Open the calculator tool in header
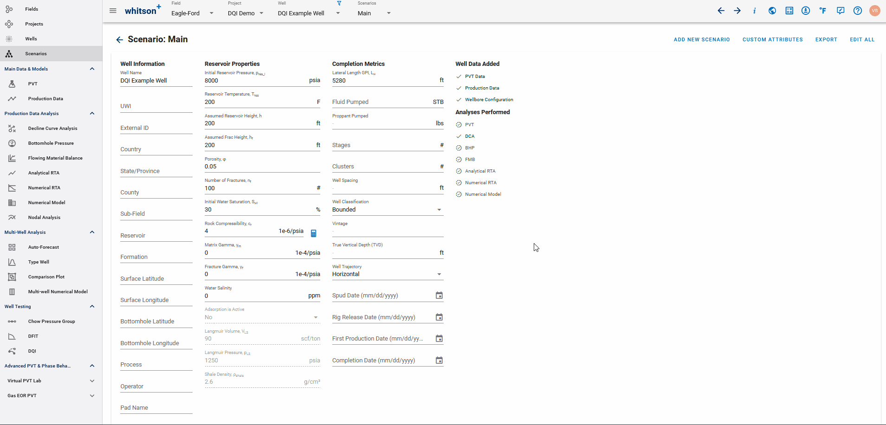 click(789, 11)
